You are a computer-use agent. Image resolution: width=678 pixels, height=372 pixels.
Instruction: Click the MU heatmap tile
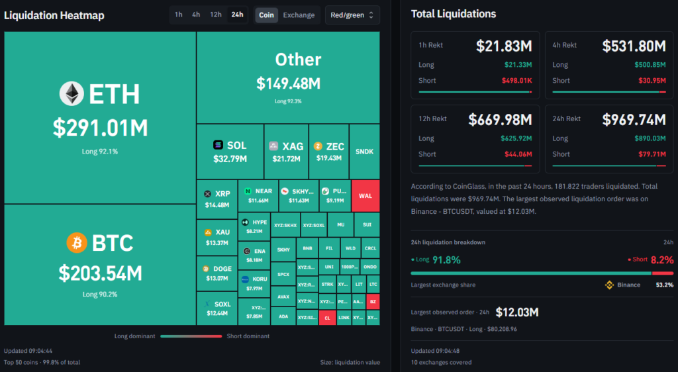(341, 224)
